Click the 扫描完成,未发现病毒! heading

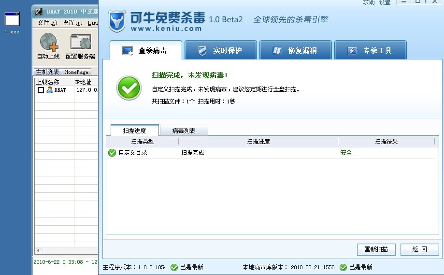click(189, 75)
